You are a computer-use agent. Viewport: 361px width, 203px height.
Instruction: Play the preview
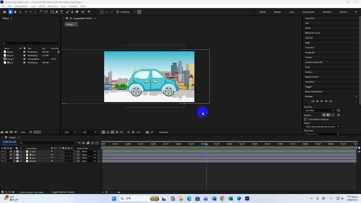pos(322,101)
